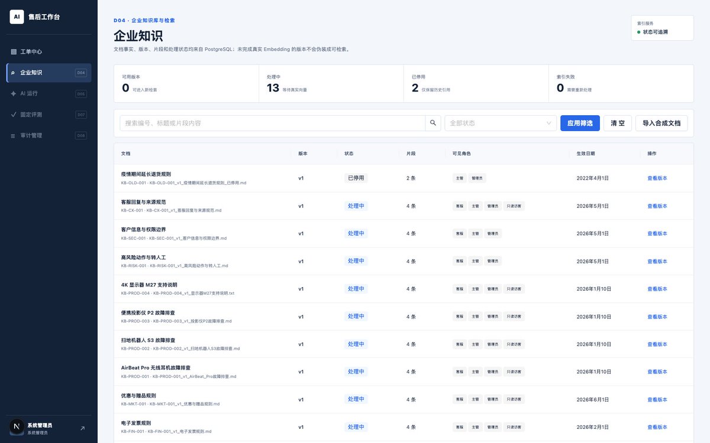Go to the 固定评测 section

tap(49, 115)
